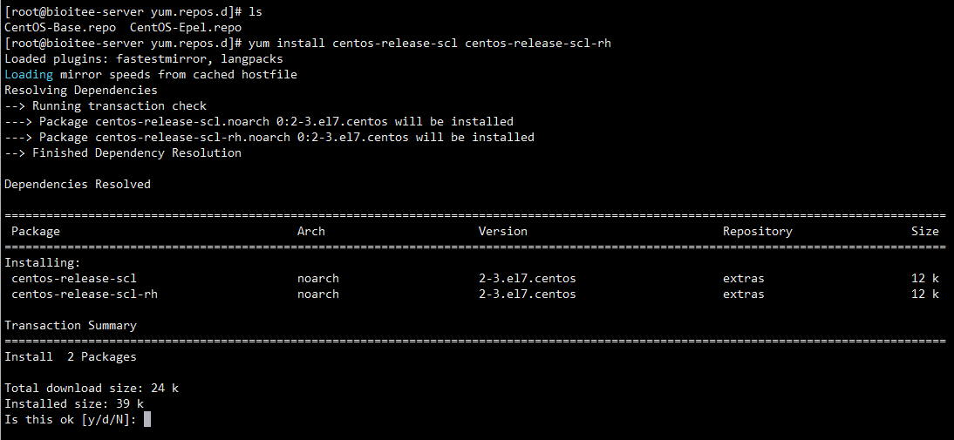Click the 'Repository' column header
This screenshot has height=440, width=954.
[x=758, y=232]
